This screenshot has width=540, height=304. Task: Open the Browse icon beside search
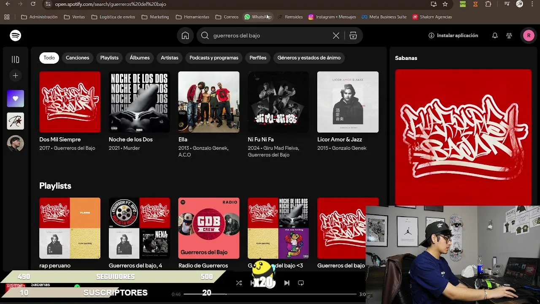(353, 35)
